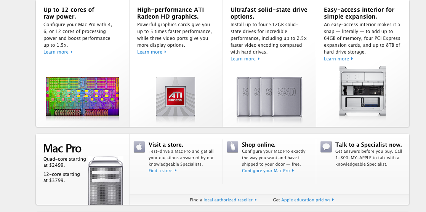The image size is (426, 212).
Task: Click the 'Quad-core starting at $2499' text
Action: [65, 162]
